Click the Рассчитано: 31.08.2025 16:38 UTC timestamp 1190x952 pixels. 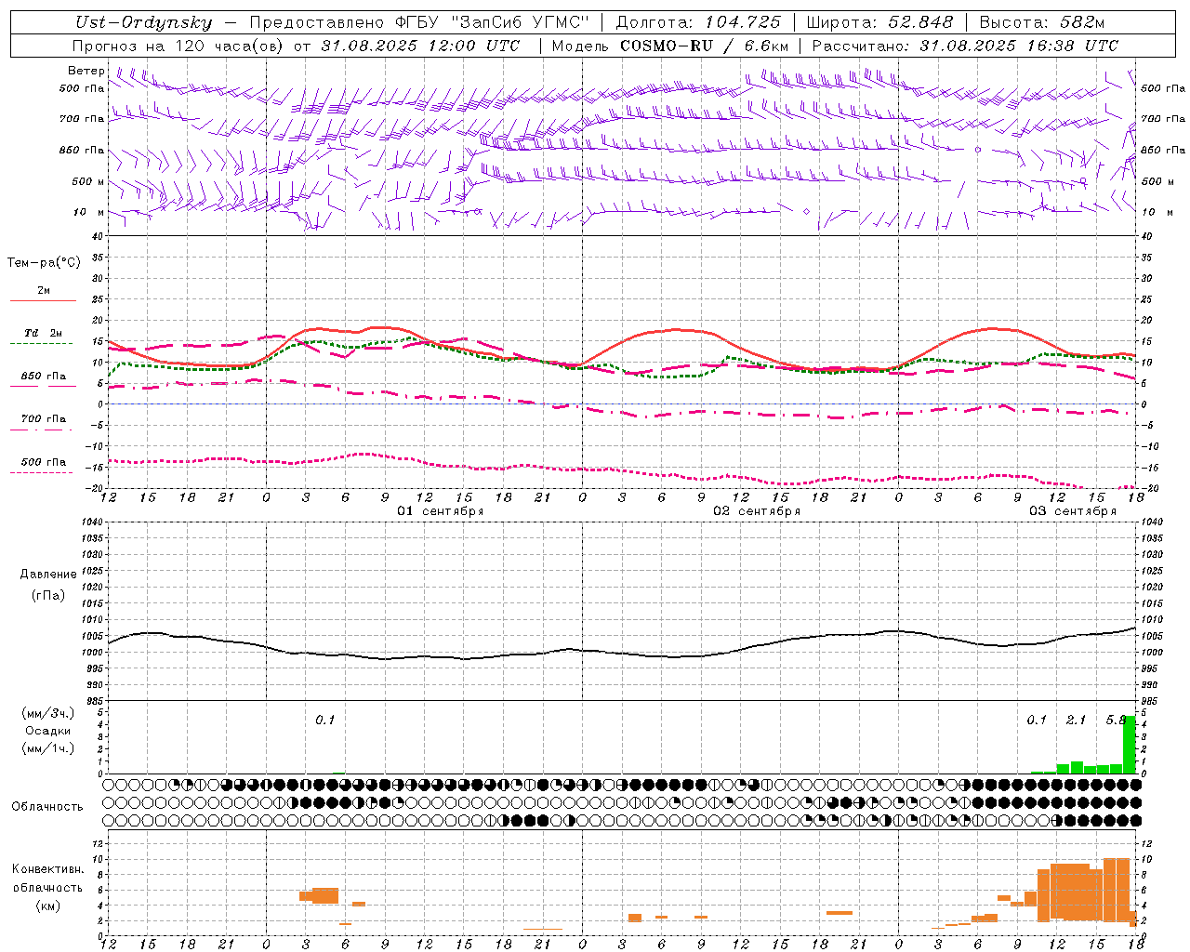pyautogui.click(x=965, y=46)
